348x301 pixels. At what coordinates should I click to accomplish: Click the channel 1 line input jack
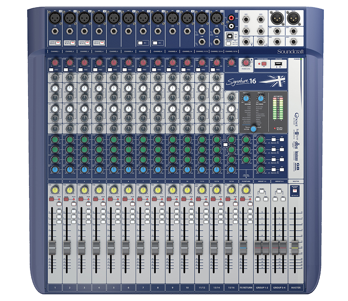pos(55,31)
